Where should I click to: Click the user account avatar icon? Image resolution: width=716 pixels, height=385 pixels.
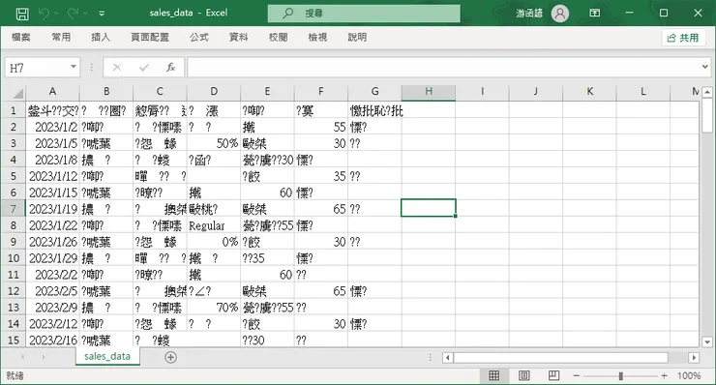(560, 14)
